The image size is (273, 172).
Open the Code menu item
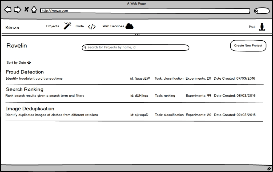pos(79,26)
